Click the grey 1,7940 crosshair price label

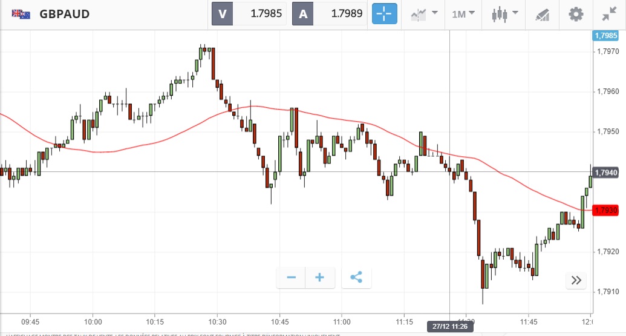(x=606, y=173)
